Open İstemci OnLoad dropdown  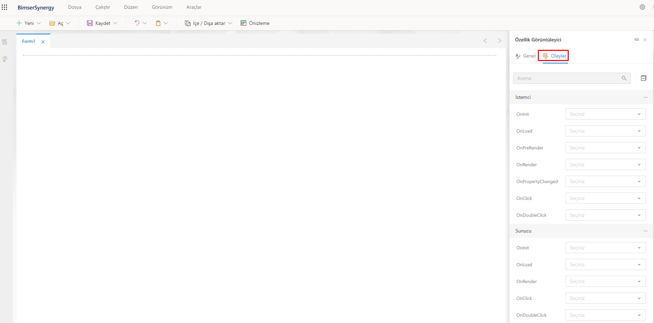606,131
